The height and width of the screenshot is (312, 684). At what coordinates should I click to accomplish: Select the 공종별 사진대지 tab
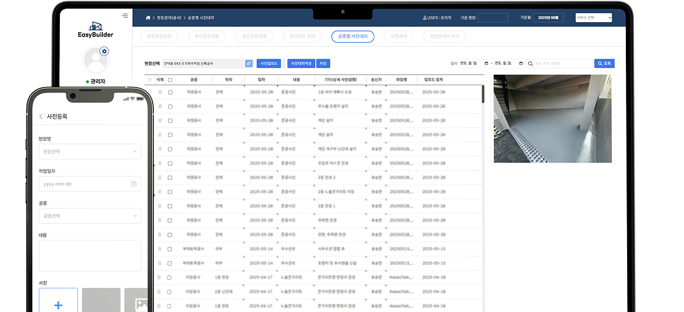point(353,36)
